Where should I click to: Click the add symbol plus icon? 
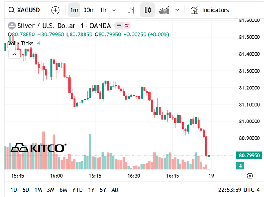(x=55, y=10)
